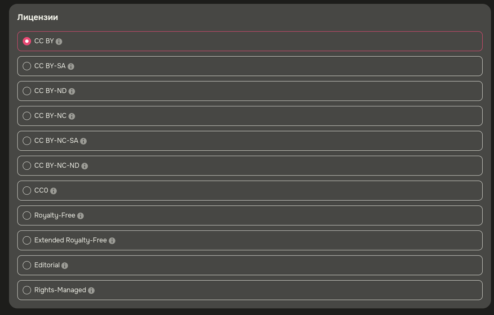Show info tooltip for CC BY-ND
The image size is (494, 315).
pos(72,91)
